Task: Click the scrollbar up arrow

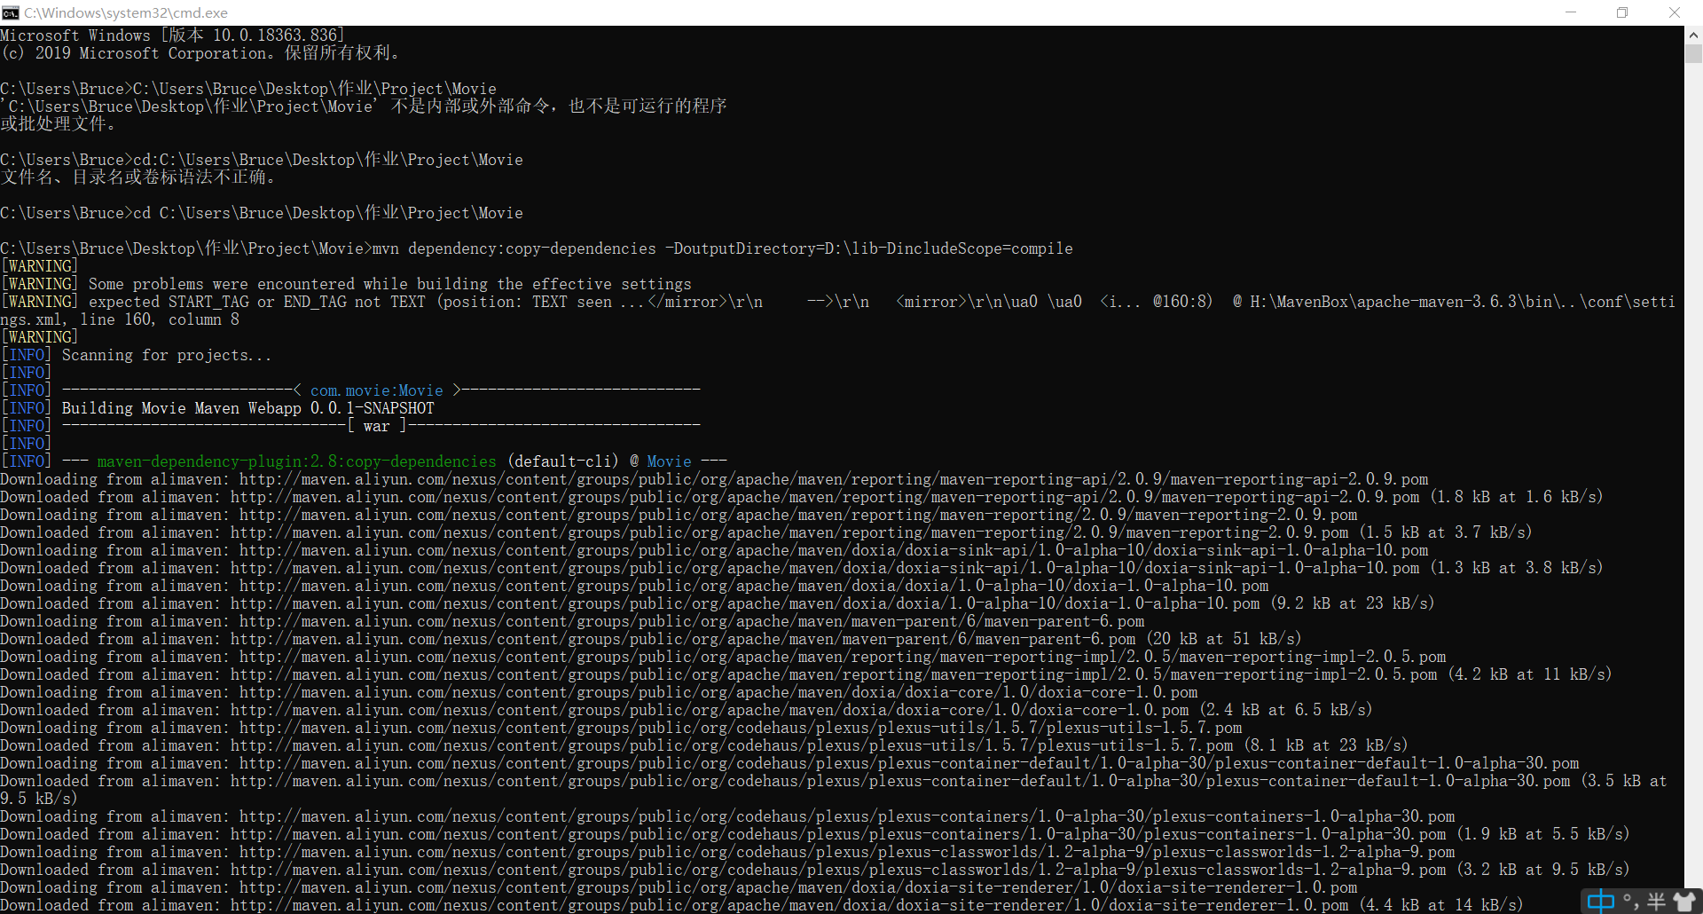Action: [x=1694, y=34]
